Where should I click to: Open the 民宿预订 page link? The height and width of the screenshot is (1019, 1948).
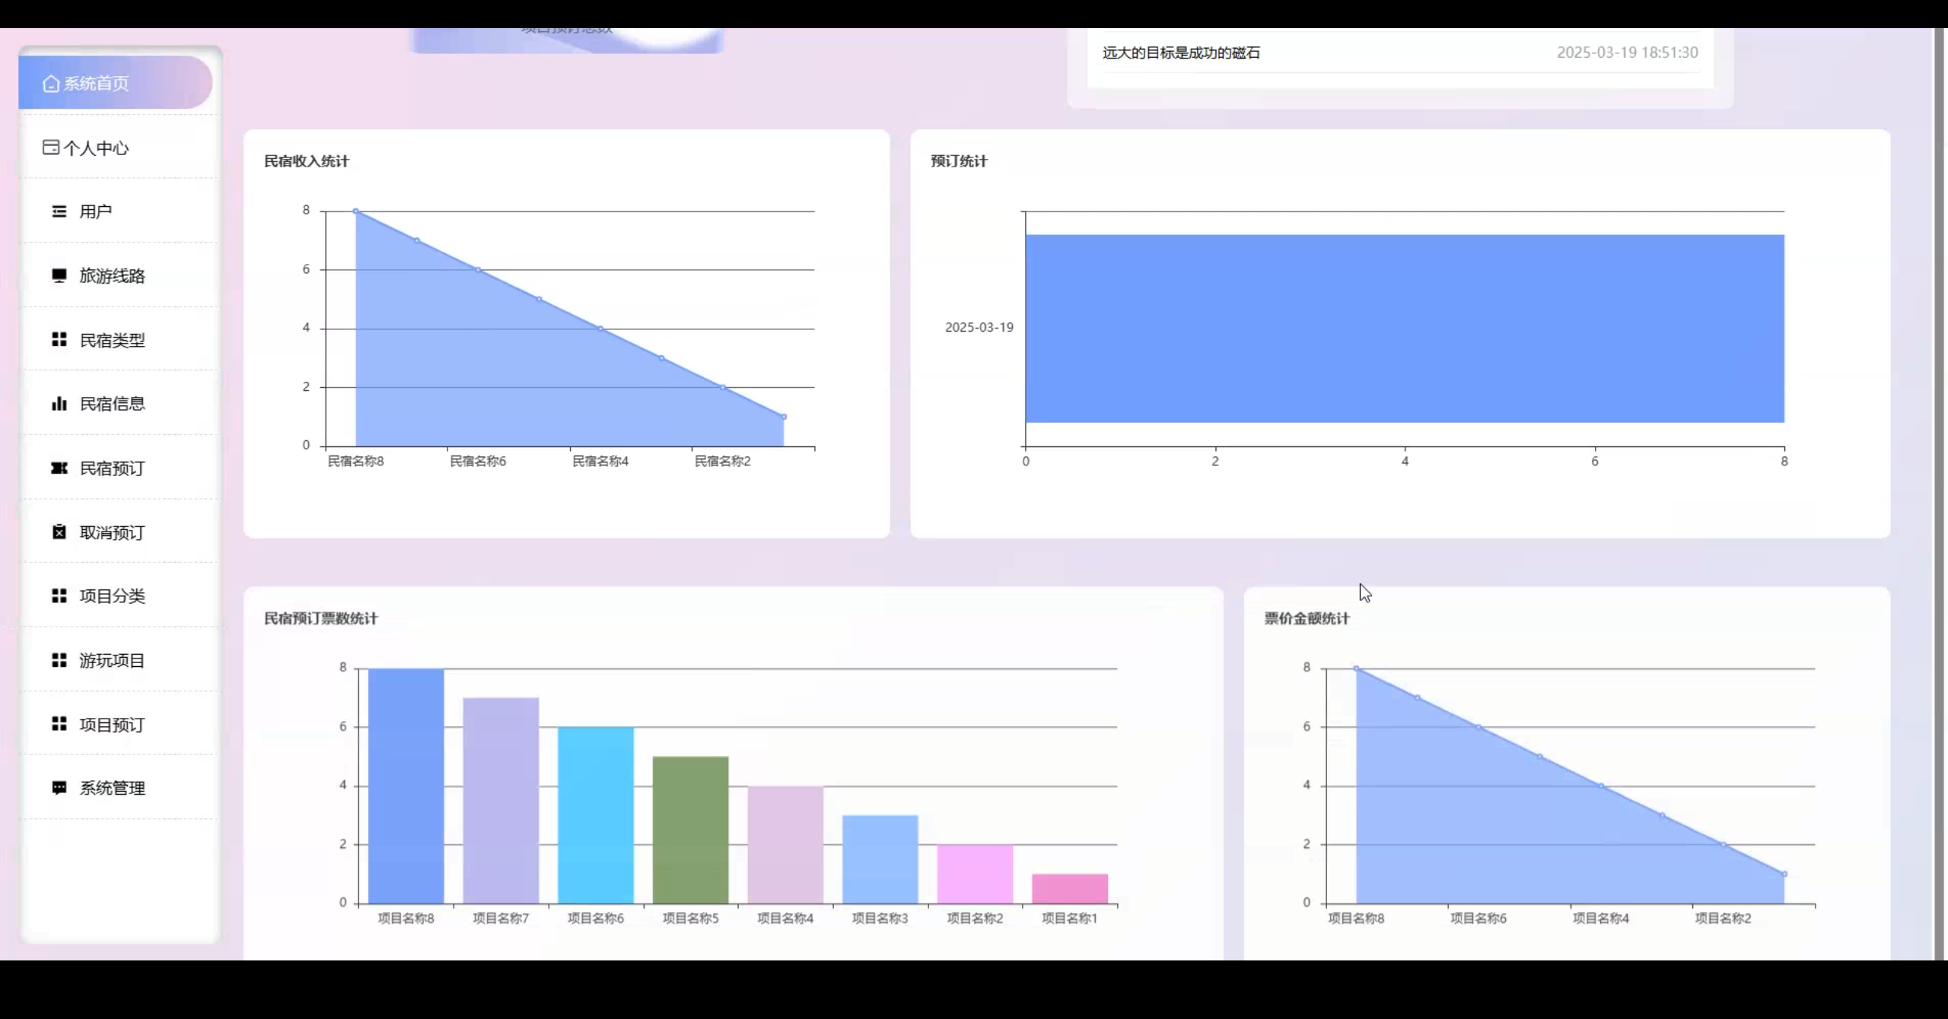point(111,468)
